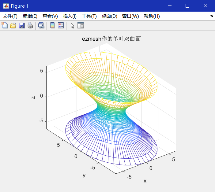Open the 帮助(H) menu
Screen dimensions: 215x192
pyautogui.click(x=152, y=16)
